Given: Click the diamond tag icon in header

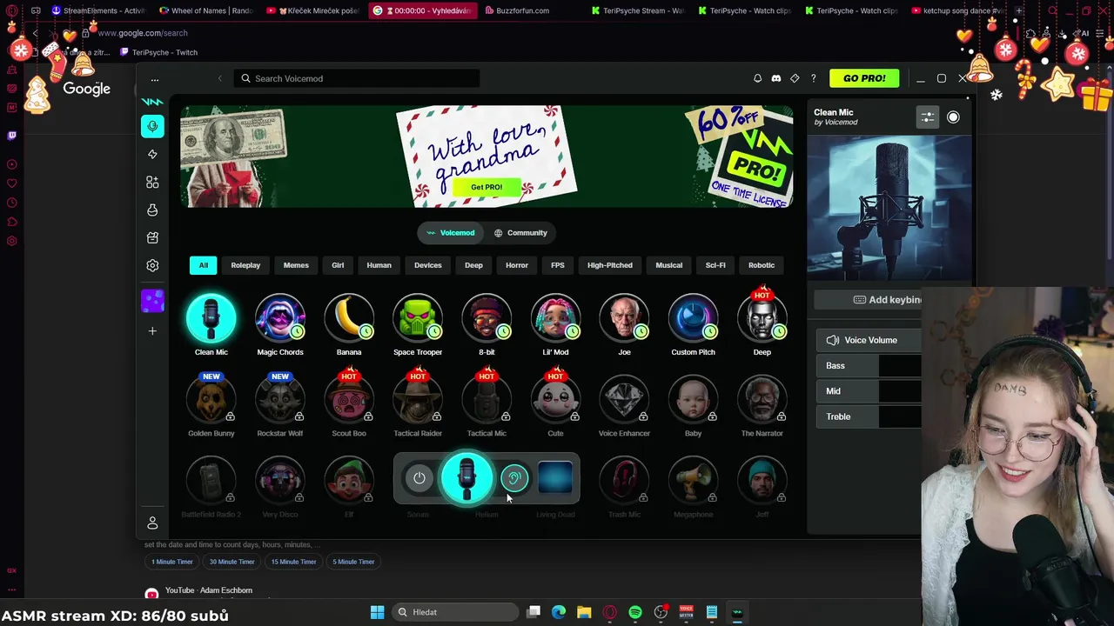Looking at the screenshot, I should [x=795, y=78].
